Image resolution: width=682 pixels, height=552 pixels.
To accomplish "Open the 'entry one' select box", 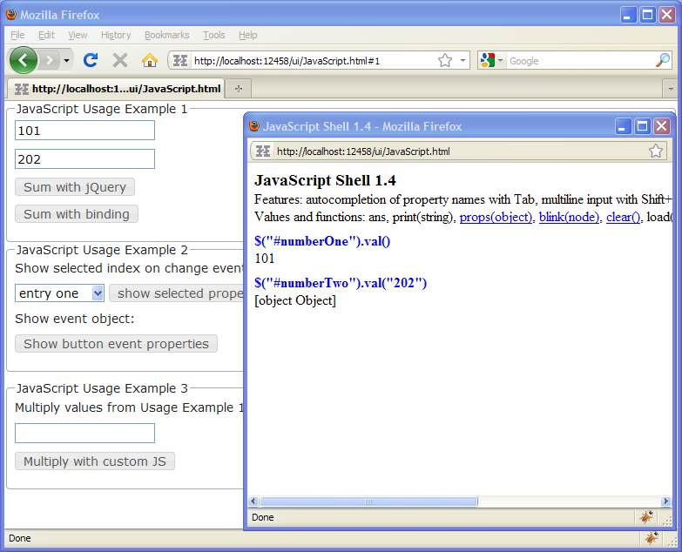I will (59, 293).
